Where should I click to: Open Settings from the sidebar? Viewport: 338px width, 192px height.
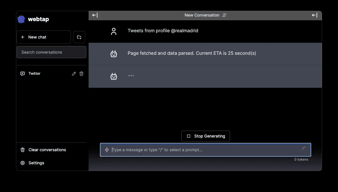pyautogui.click(x=36, y=163)
